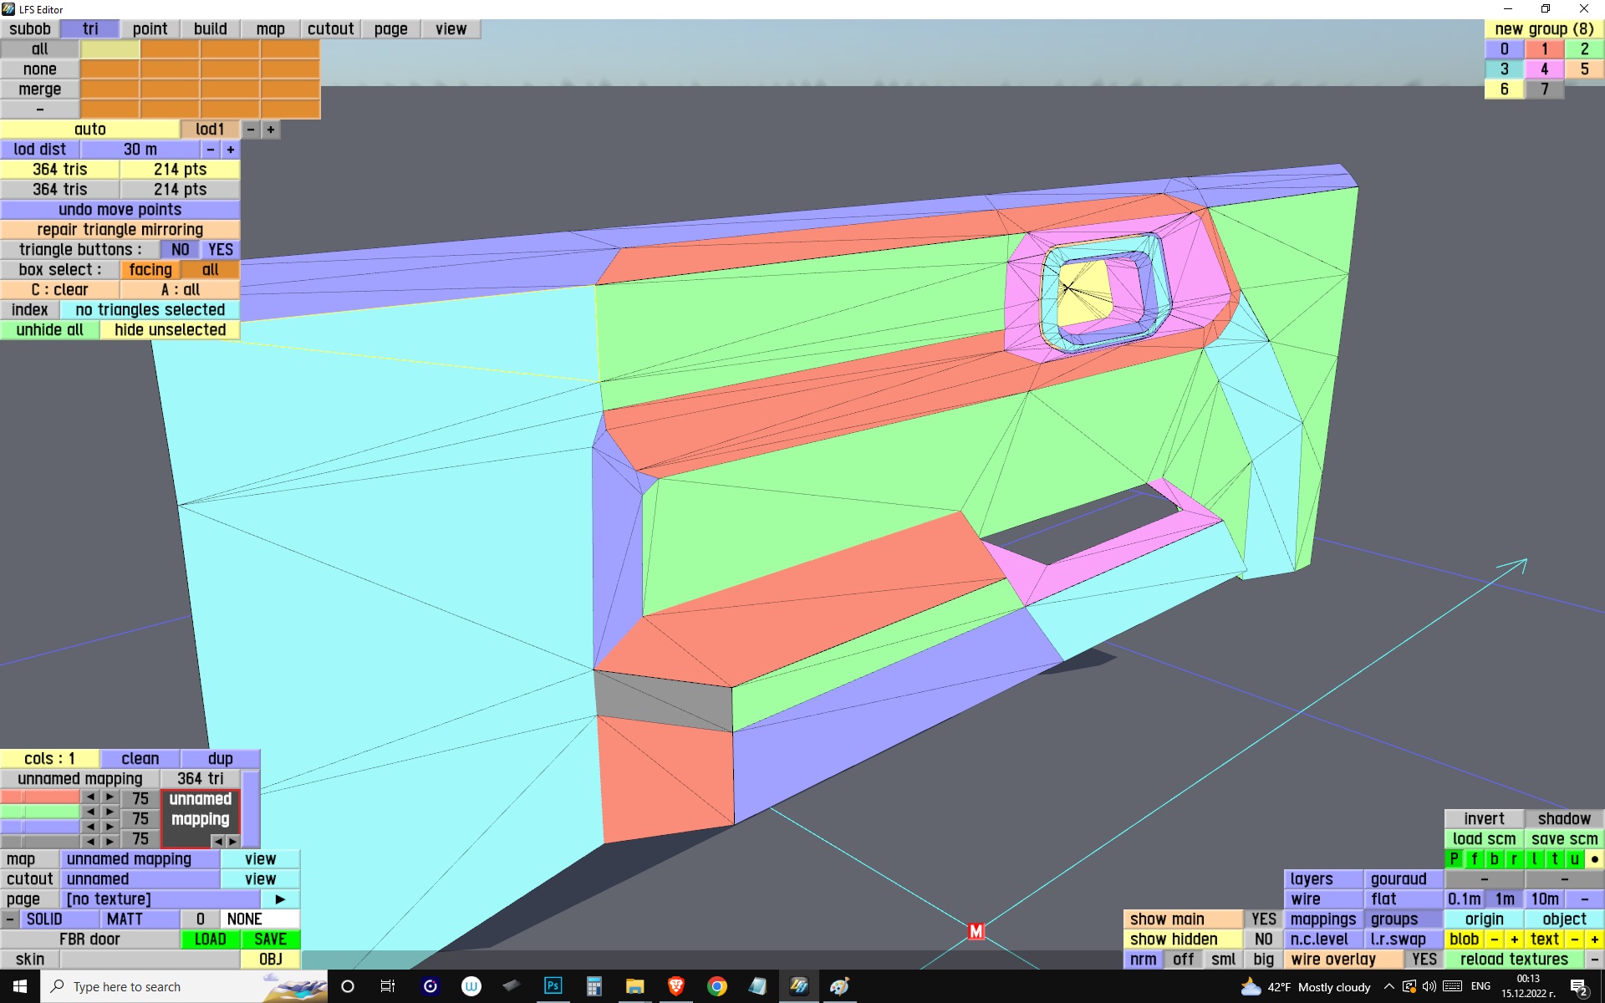This screenshot has height=1003, width=1605.
Task: Open Photoshop from the taskbar
Action: click(553, 986)
